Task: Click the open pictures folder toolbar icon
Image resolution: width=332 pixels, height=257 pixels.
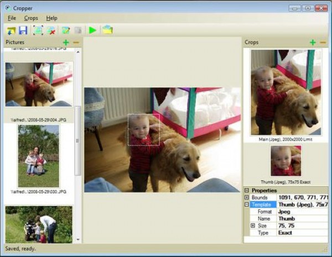Action: click(x=11, y=30)
